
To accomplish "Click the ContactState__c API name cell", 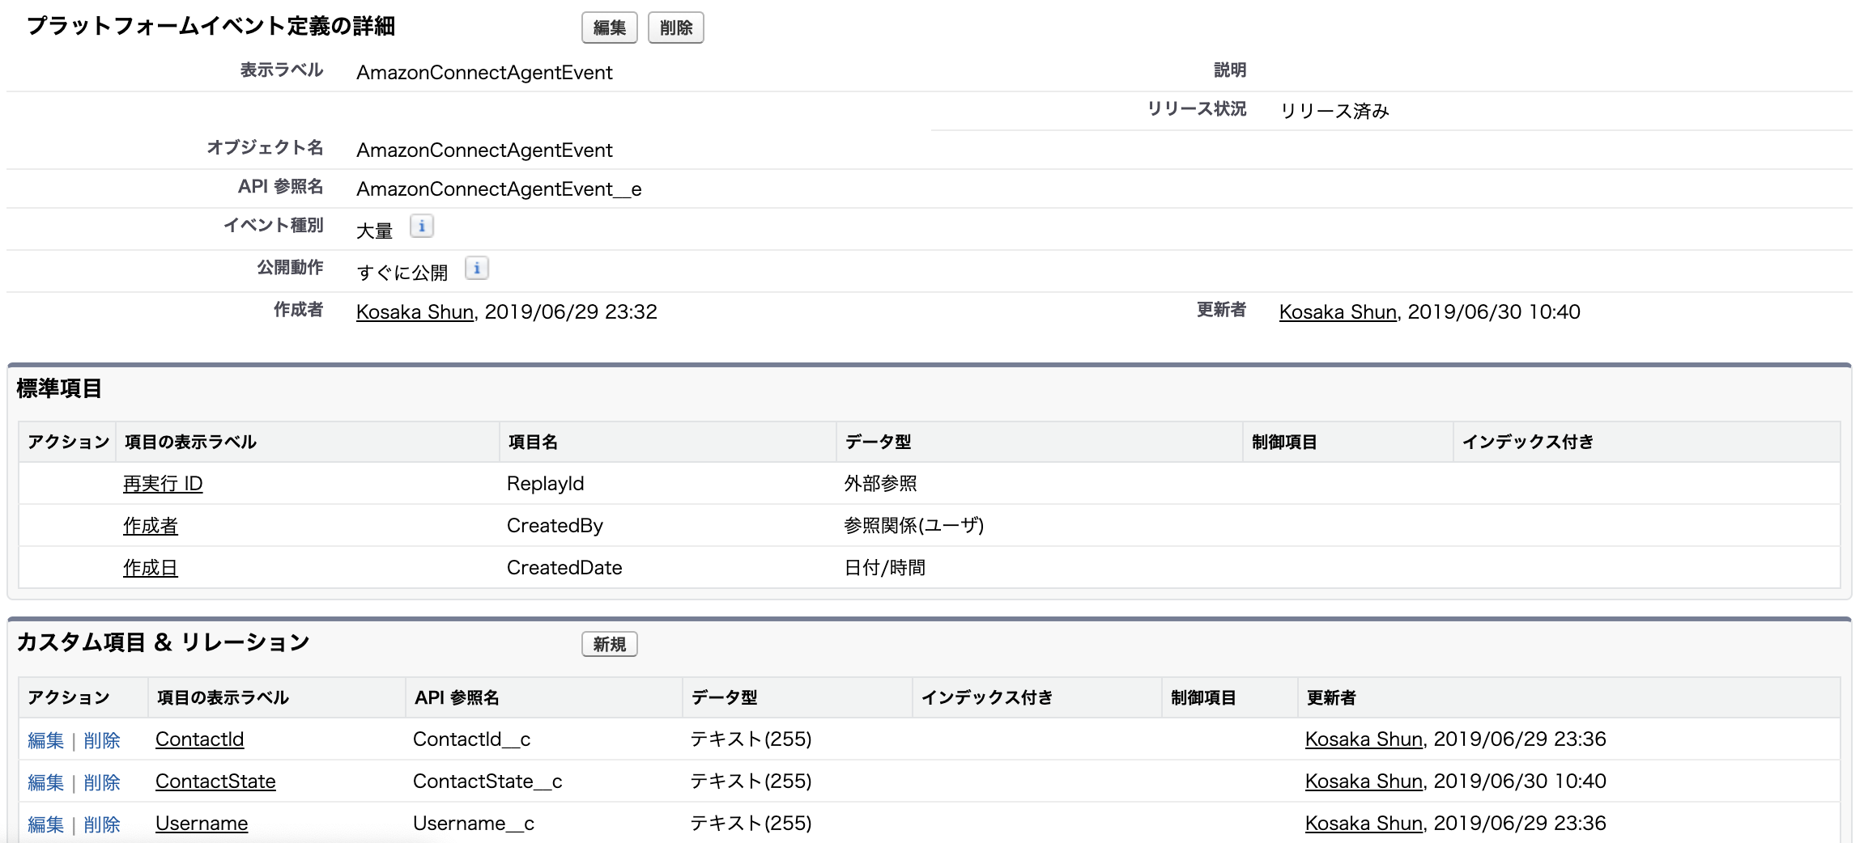I will (x=487, y=781).
